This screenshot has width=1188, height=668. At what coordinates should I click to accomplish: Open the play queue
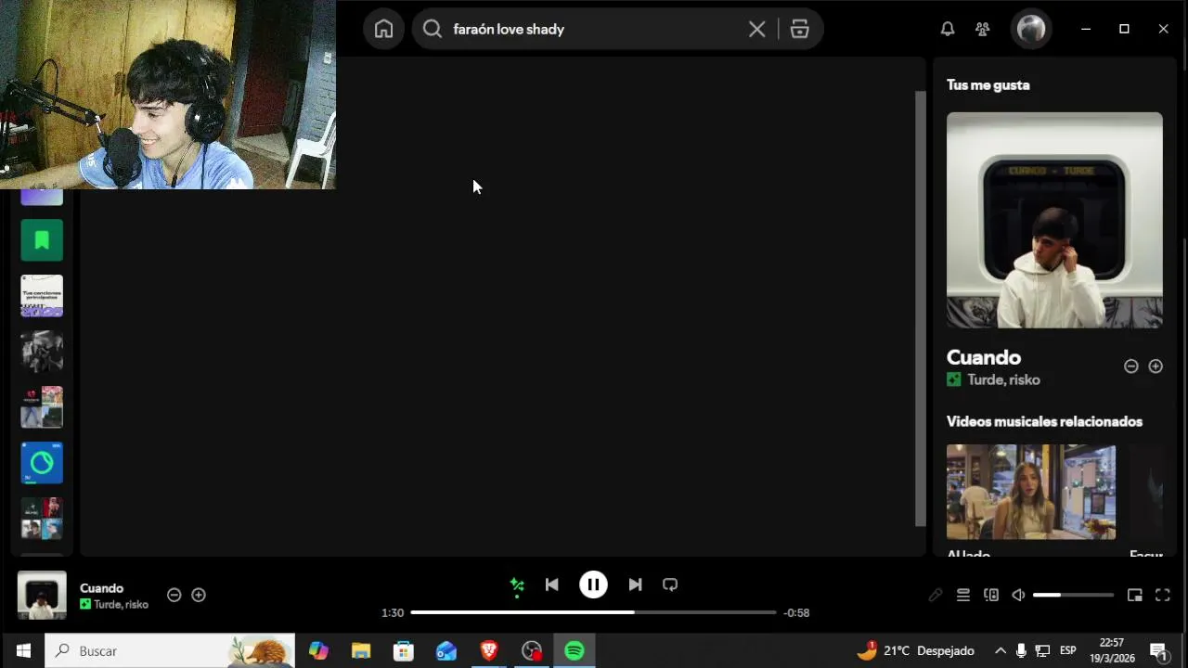pyautogui.click(x=963, y=596)
